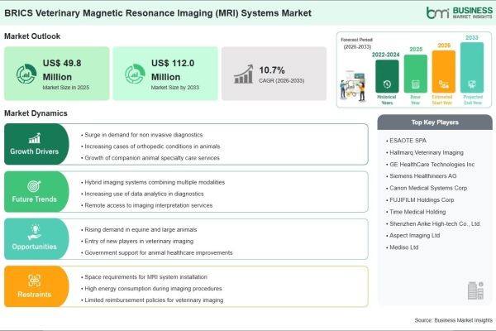Click the 'Historical Years' bar label
Viewport: 496px width, 331px height.
[387, 100]
